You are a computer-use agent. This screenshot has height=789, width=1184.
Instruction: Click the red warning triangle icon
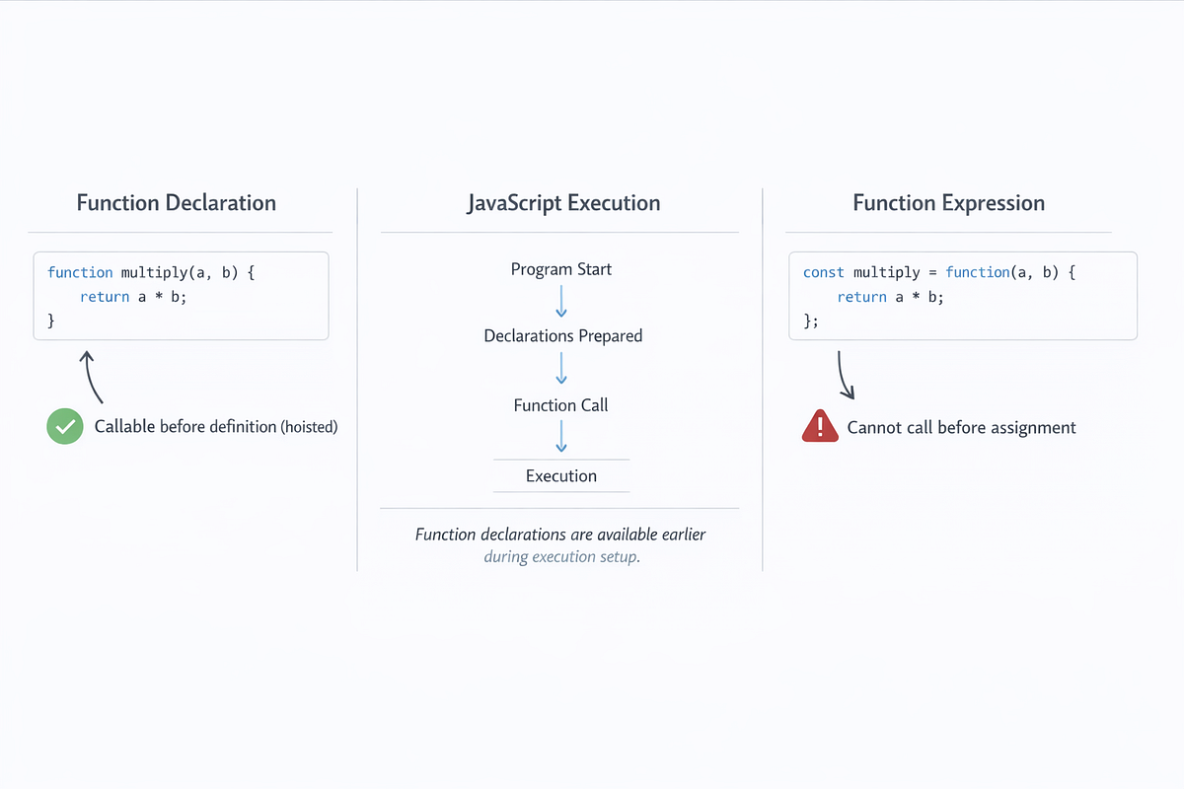(820, 426)
